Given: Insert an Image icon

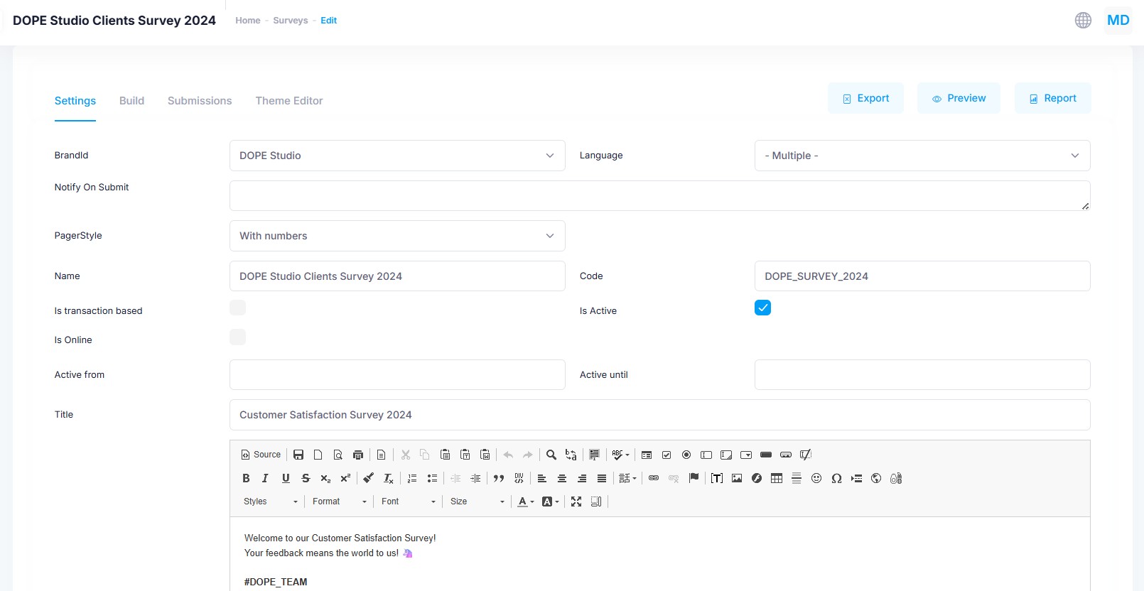Looking at the screenshot, I should (x=737, y=478).
